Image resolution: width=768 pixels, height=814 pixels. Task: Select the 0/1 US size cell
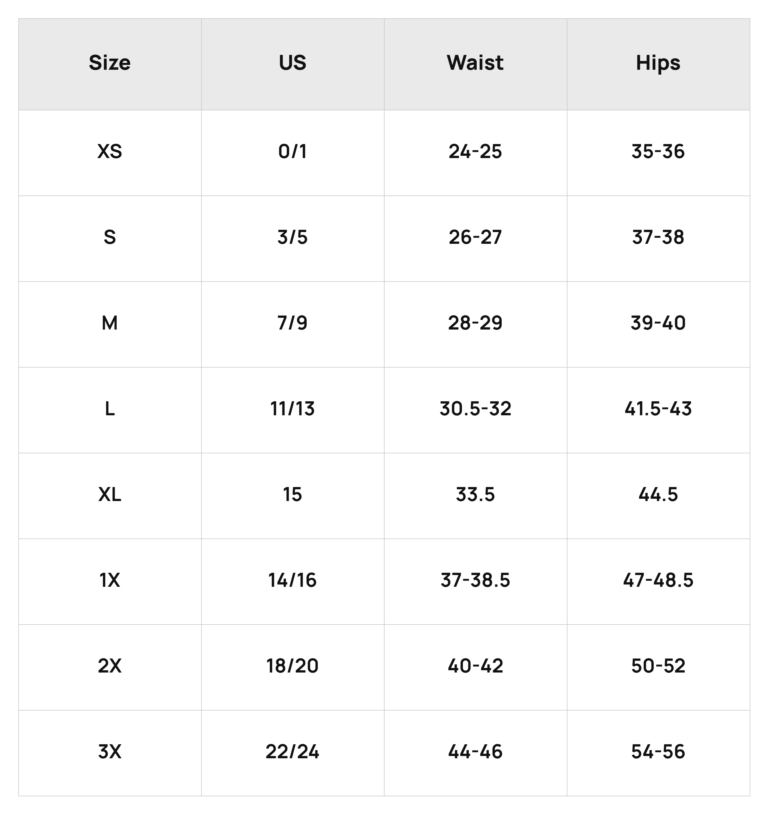click(x=292, y=151)
